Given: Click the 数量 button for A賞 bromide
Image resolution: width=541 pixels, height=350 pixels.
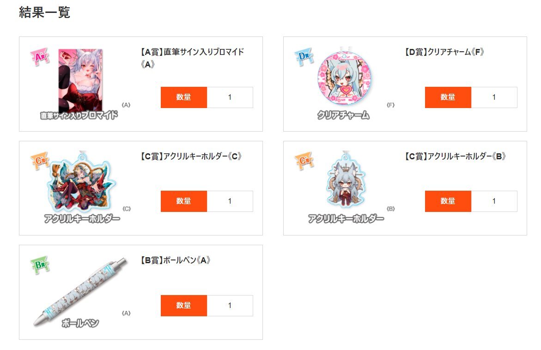Looking at the screenshot, I should coord(184,97).
